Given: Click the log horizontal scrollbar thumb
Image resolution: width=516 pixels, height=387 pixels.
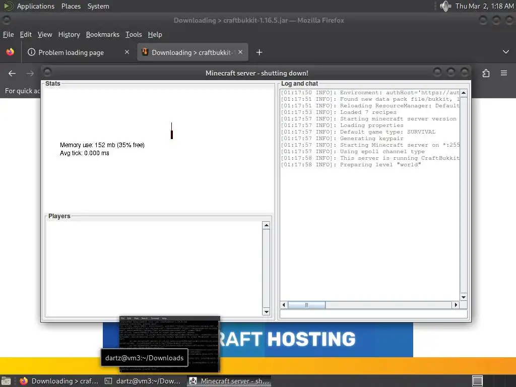Looking at the screenshot, I should tap(307, 305).
